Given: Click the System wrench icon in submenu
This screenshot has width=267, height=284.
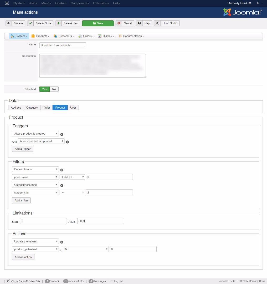Looking at the screenshot, I should coord(13,36).
